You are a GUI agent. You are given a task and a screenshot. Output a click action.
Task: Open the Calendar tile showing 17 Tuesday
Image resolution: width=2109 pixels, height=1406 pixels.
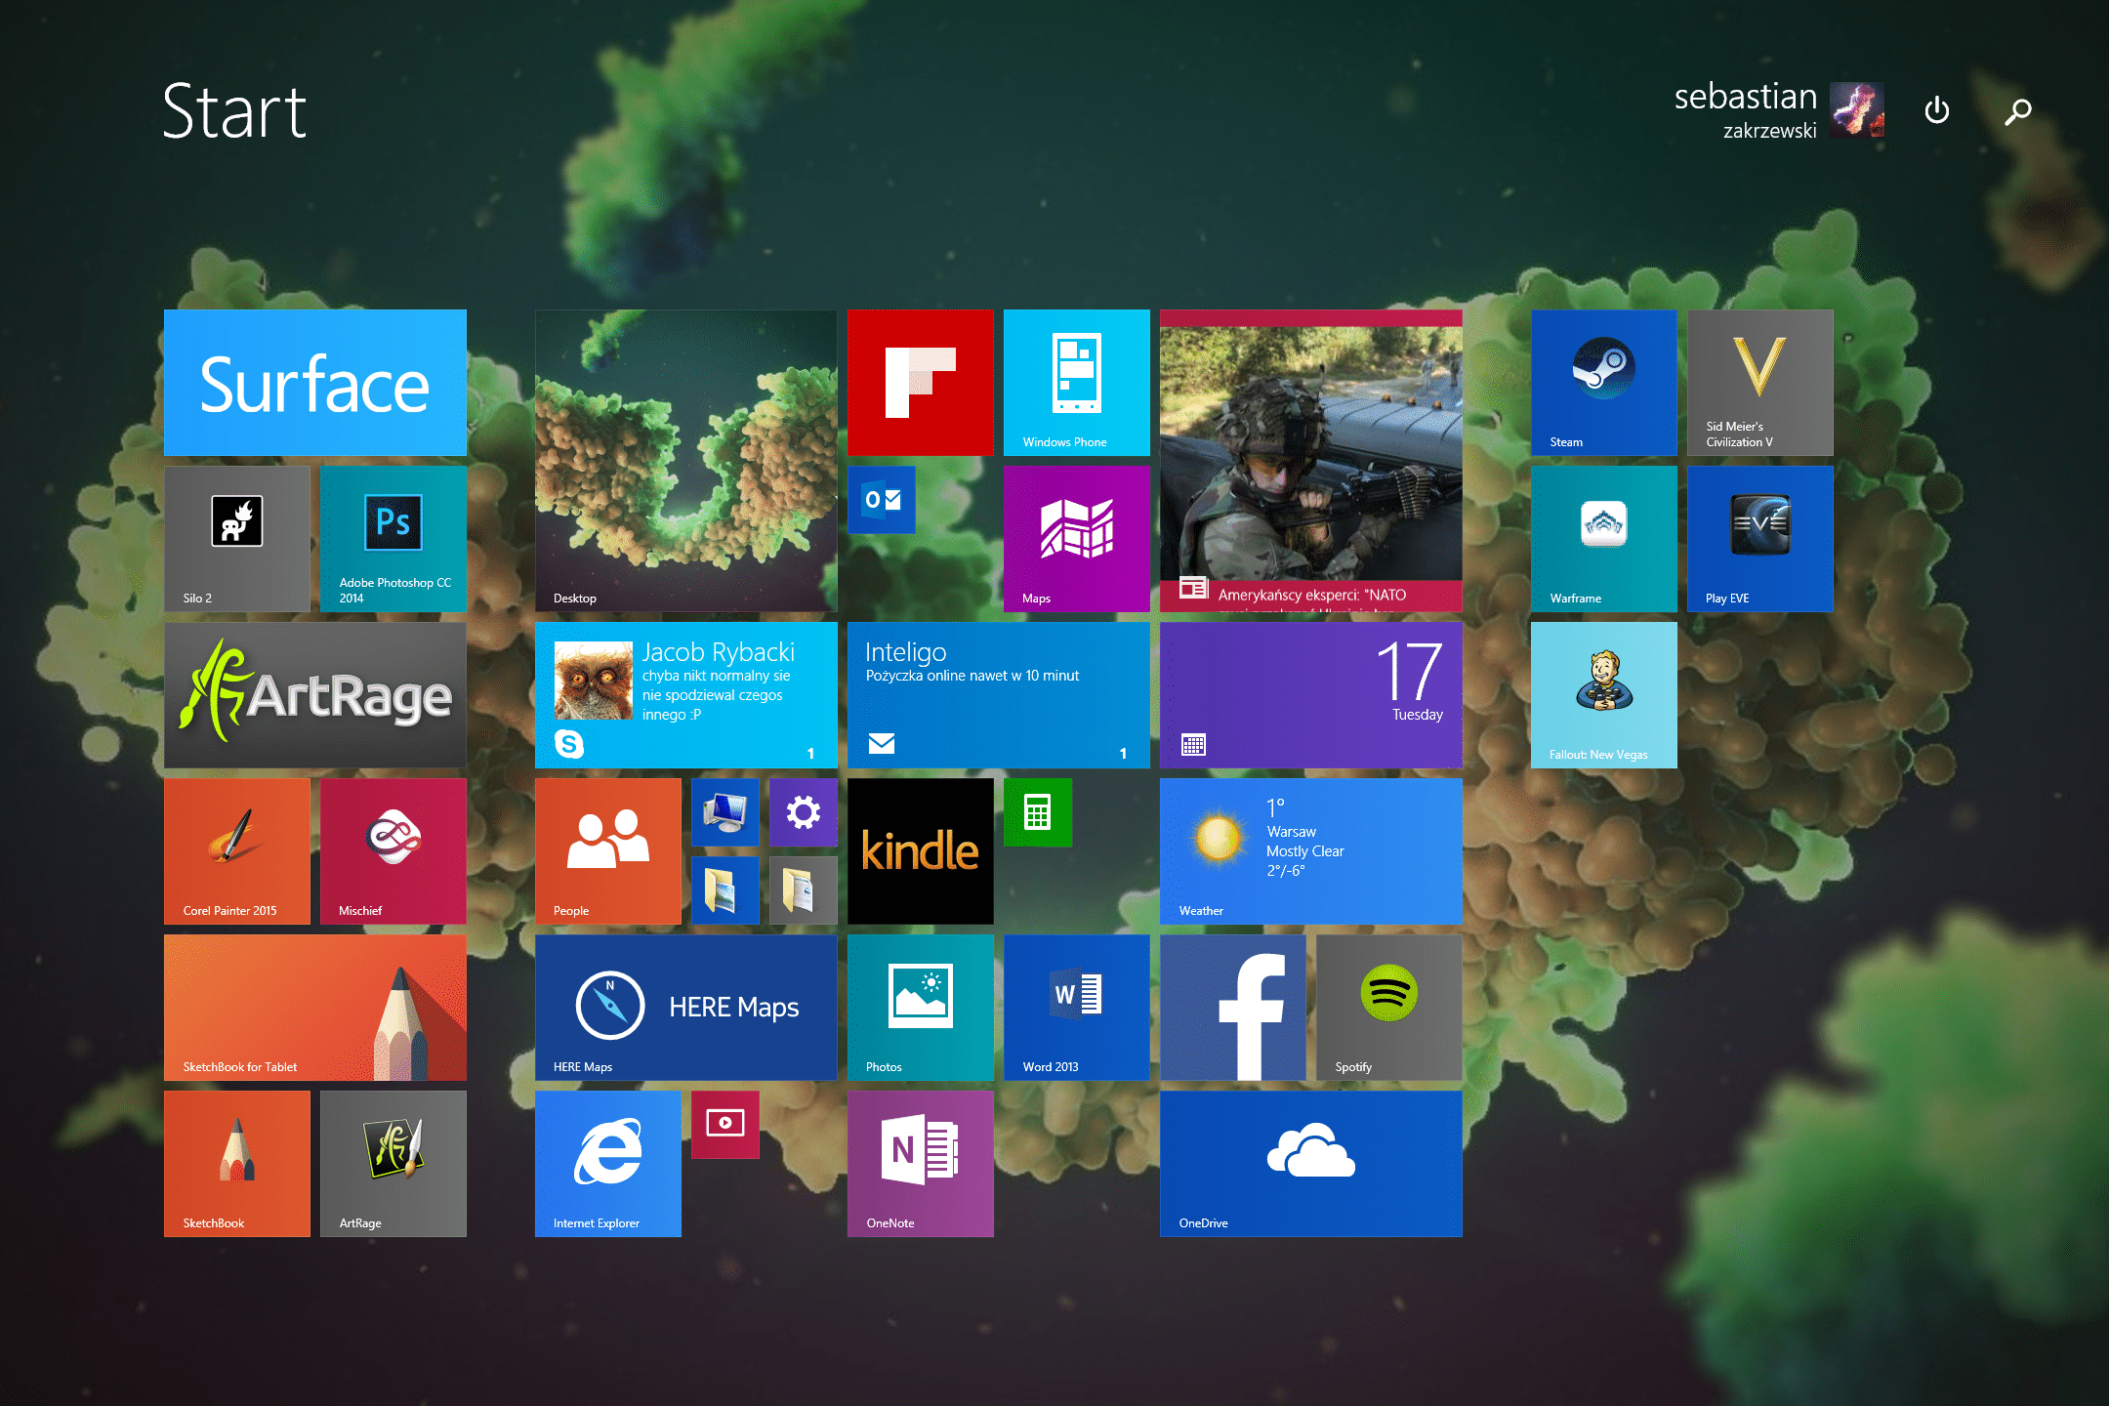tap(1311, 695)
